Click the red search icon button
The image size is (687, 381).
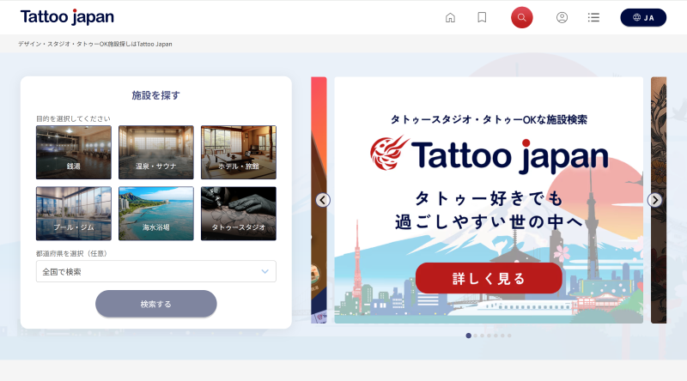[x=521, y=17]
